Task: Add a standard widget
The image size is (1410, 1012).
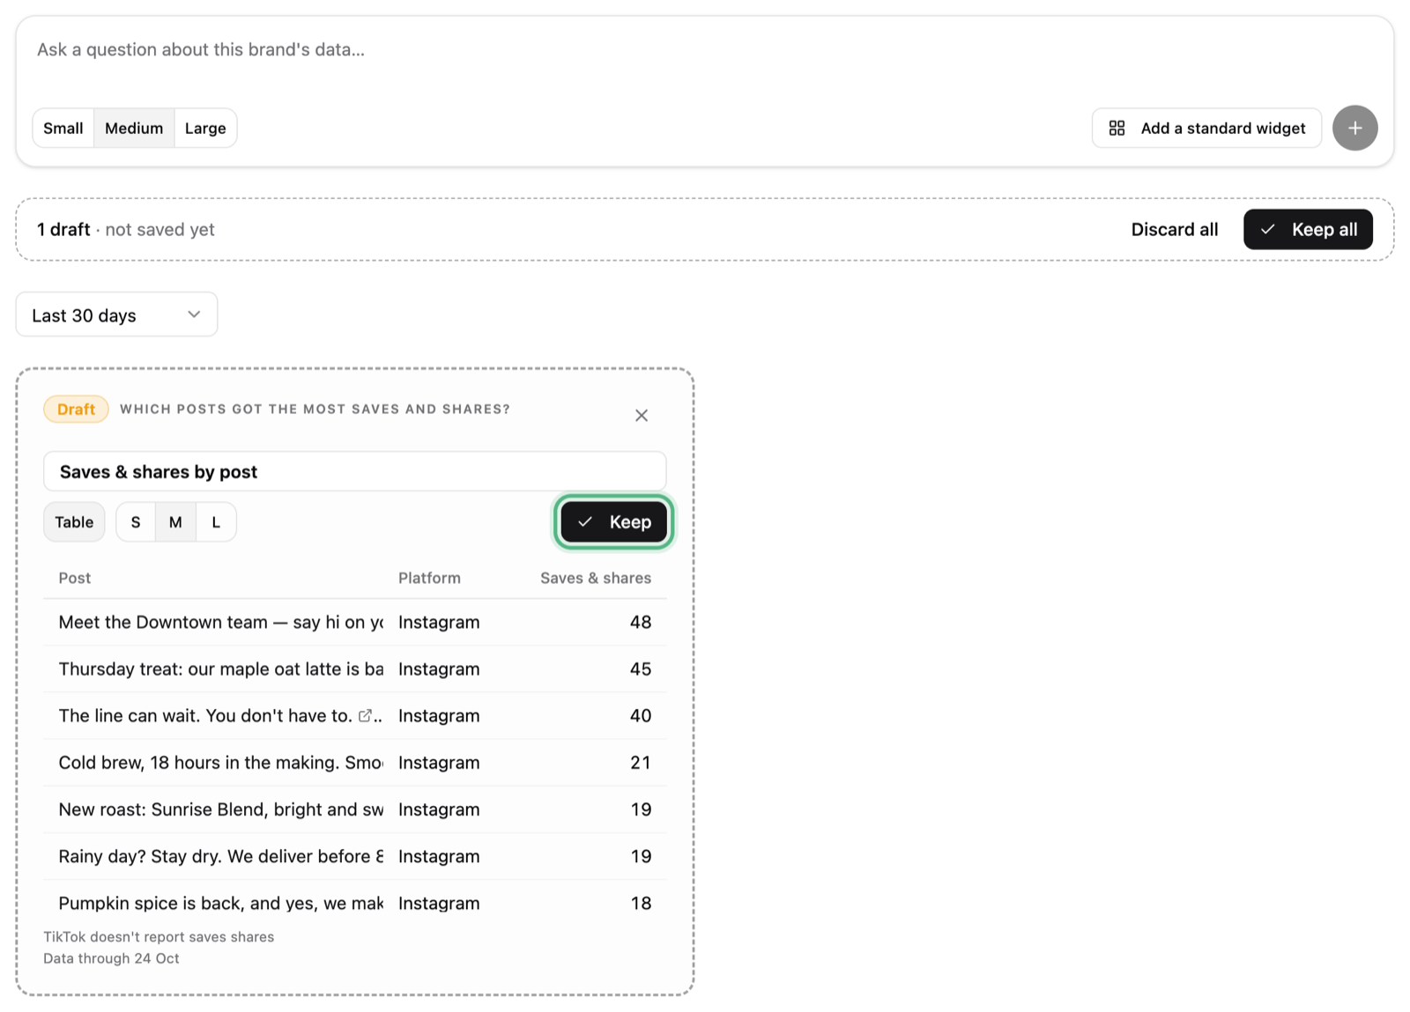Action: 1206,129
